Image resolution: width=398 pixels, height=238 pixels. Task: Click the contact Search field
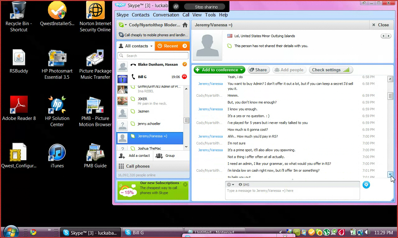[x=153, y=56]
